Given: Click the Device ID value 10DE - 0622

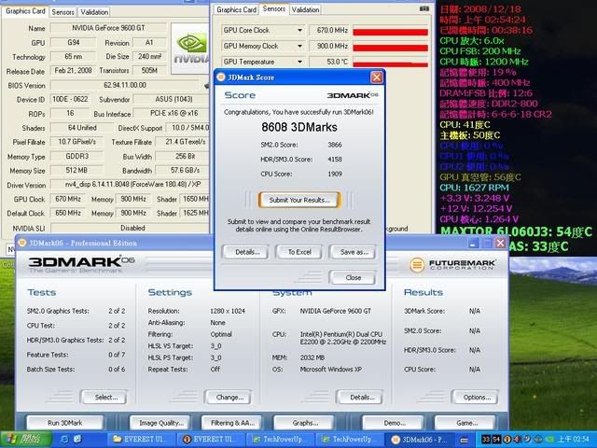Looking at the screenshot, I should tap(70, 99).
